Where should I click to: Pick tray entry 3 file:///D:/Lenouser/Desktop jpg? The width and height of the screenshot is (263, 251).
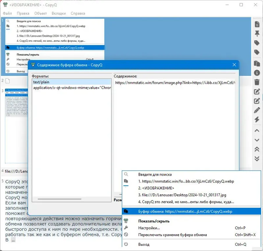tap(191, 195)
